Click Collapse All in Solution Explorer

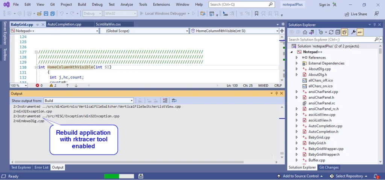pyautogui.click(x=338, y=32)
